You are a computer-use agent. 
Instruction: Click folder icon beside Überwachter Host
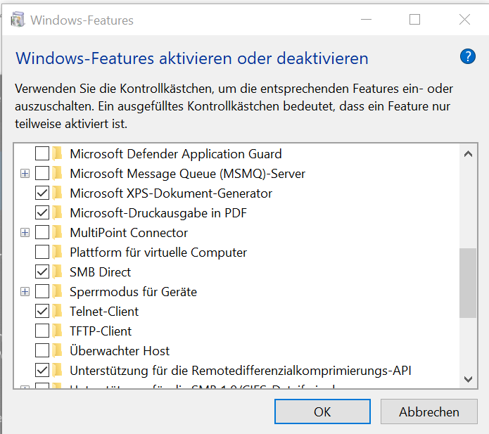[58, 350]
